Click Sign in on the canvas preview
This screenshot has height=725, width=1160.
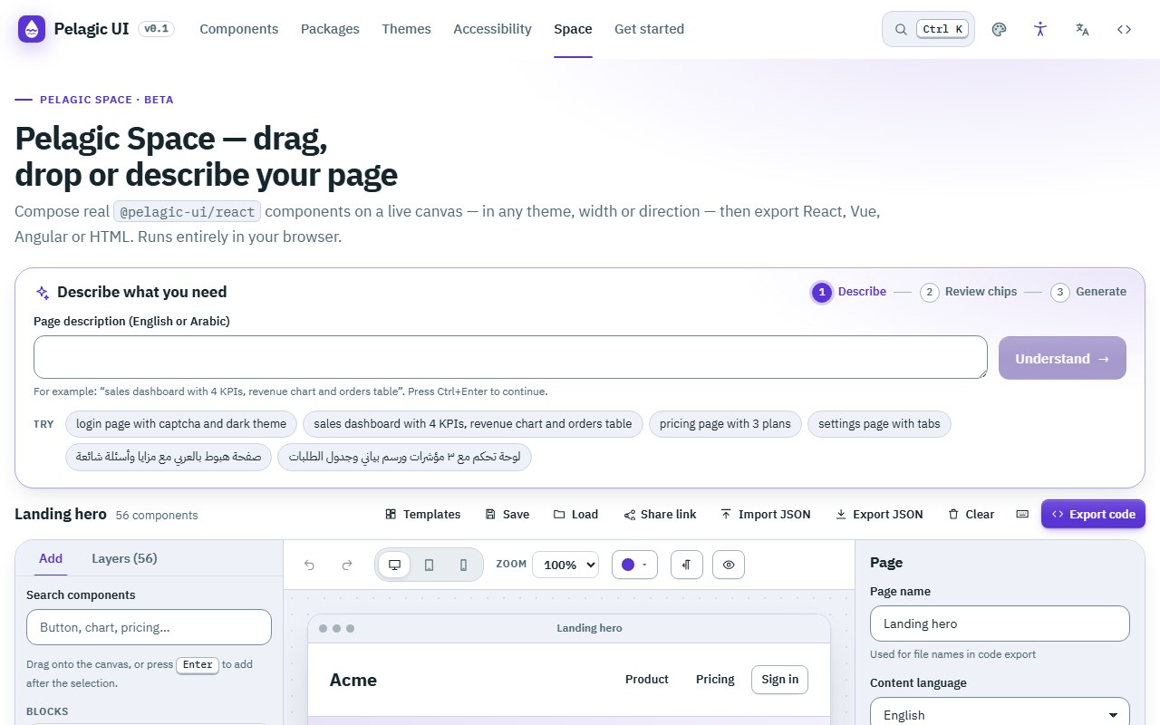pos(779,679)
